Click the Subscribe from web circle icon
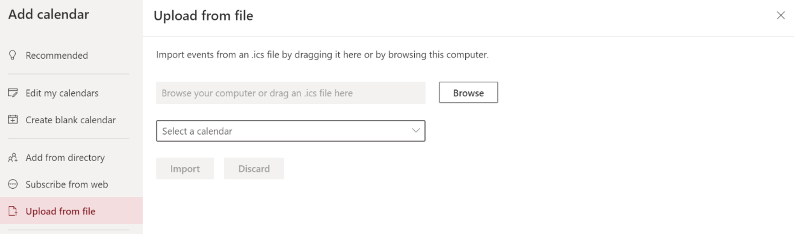This screenshot has width=794, height=234. 13,184
